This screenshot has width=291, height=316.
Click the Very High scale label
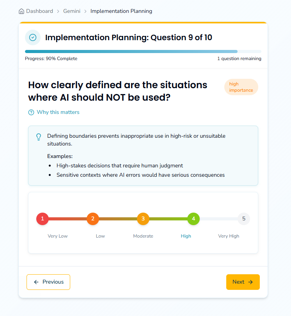[229, 236]
